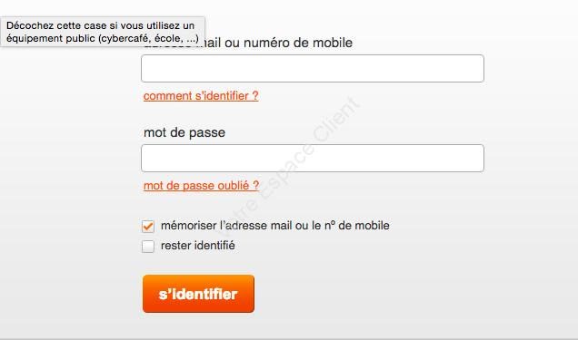578x340 pixels.
Task: Click the adresse mail ou numéro de mobile field
Action: click(313, 68)
